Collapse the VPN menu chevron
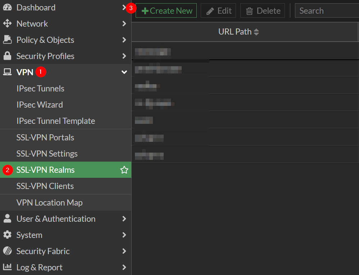The image size is (359, 275). (124, 72)
